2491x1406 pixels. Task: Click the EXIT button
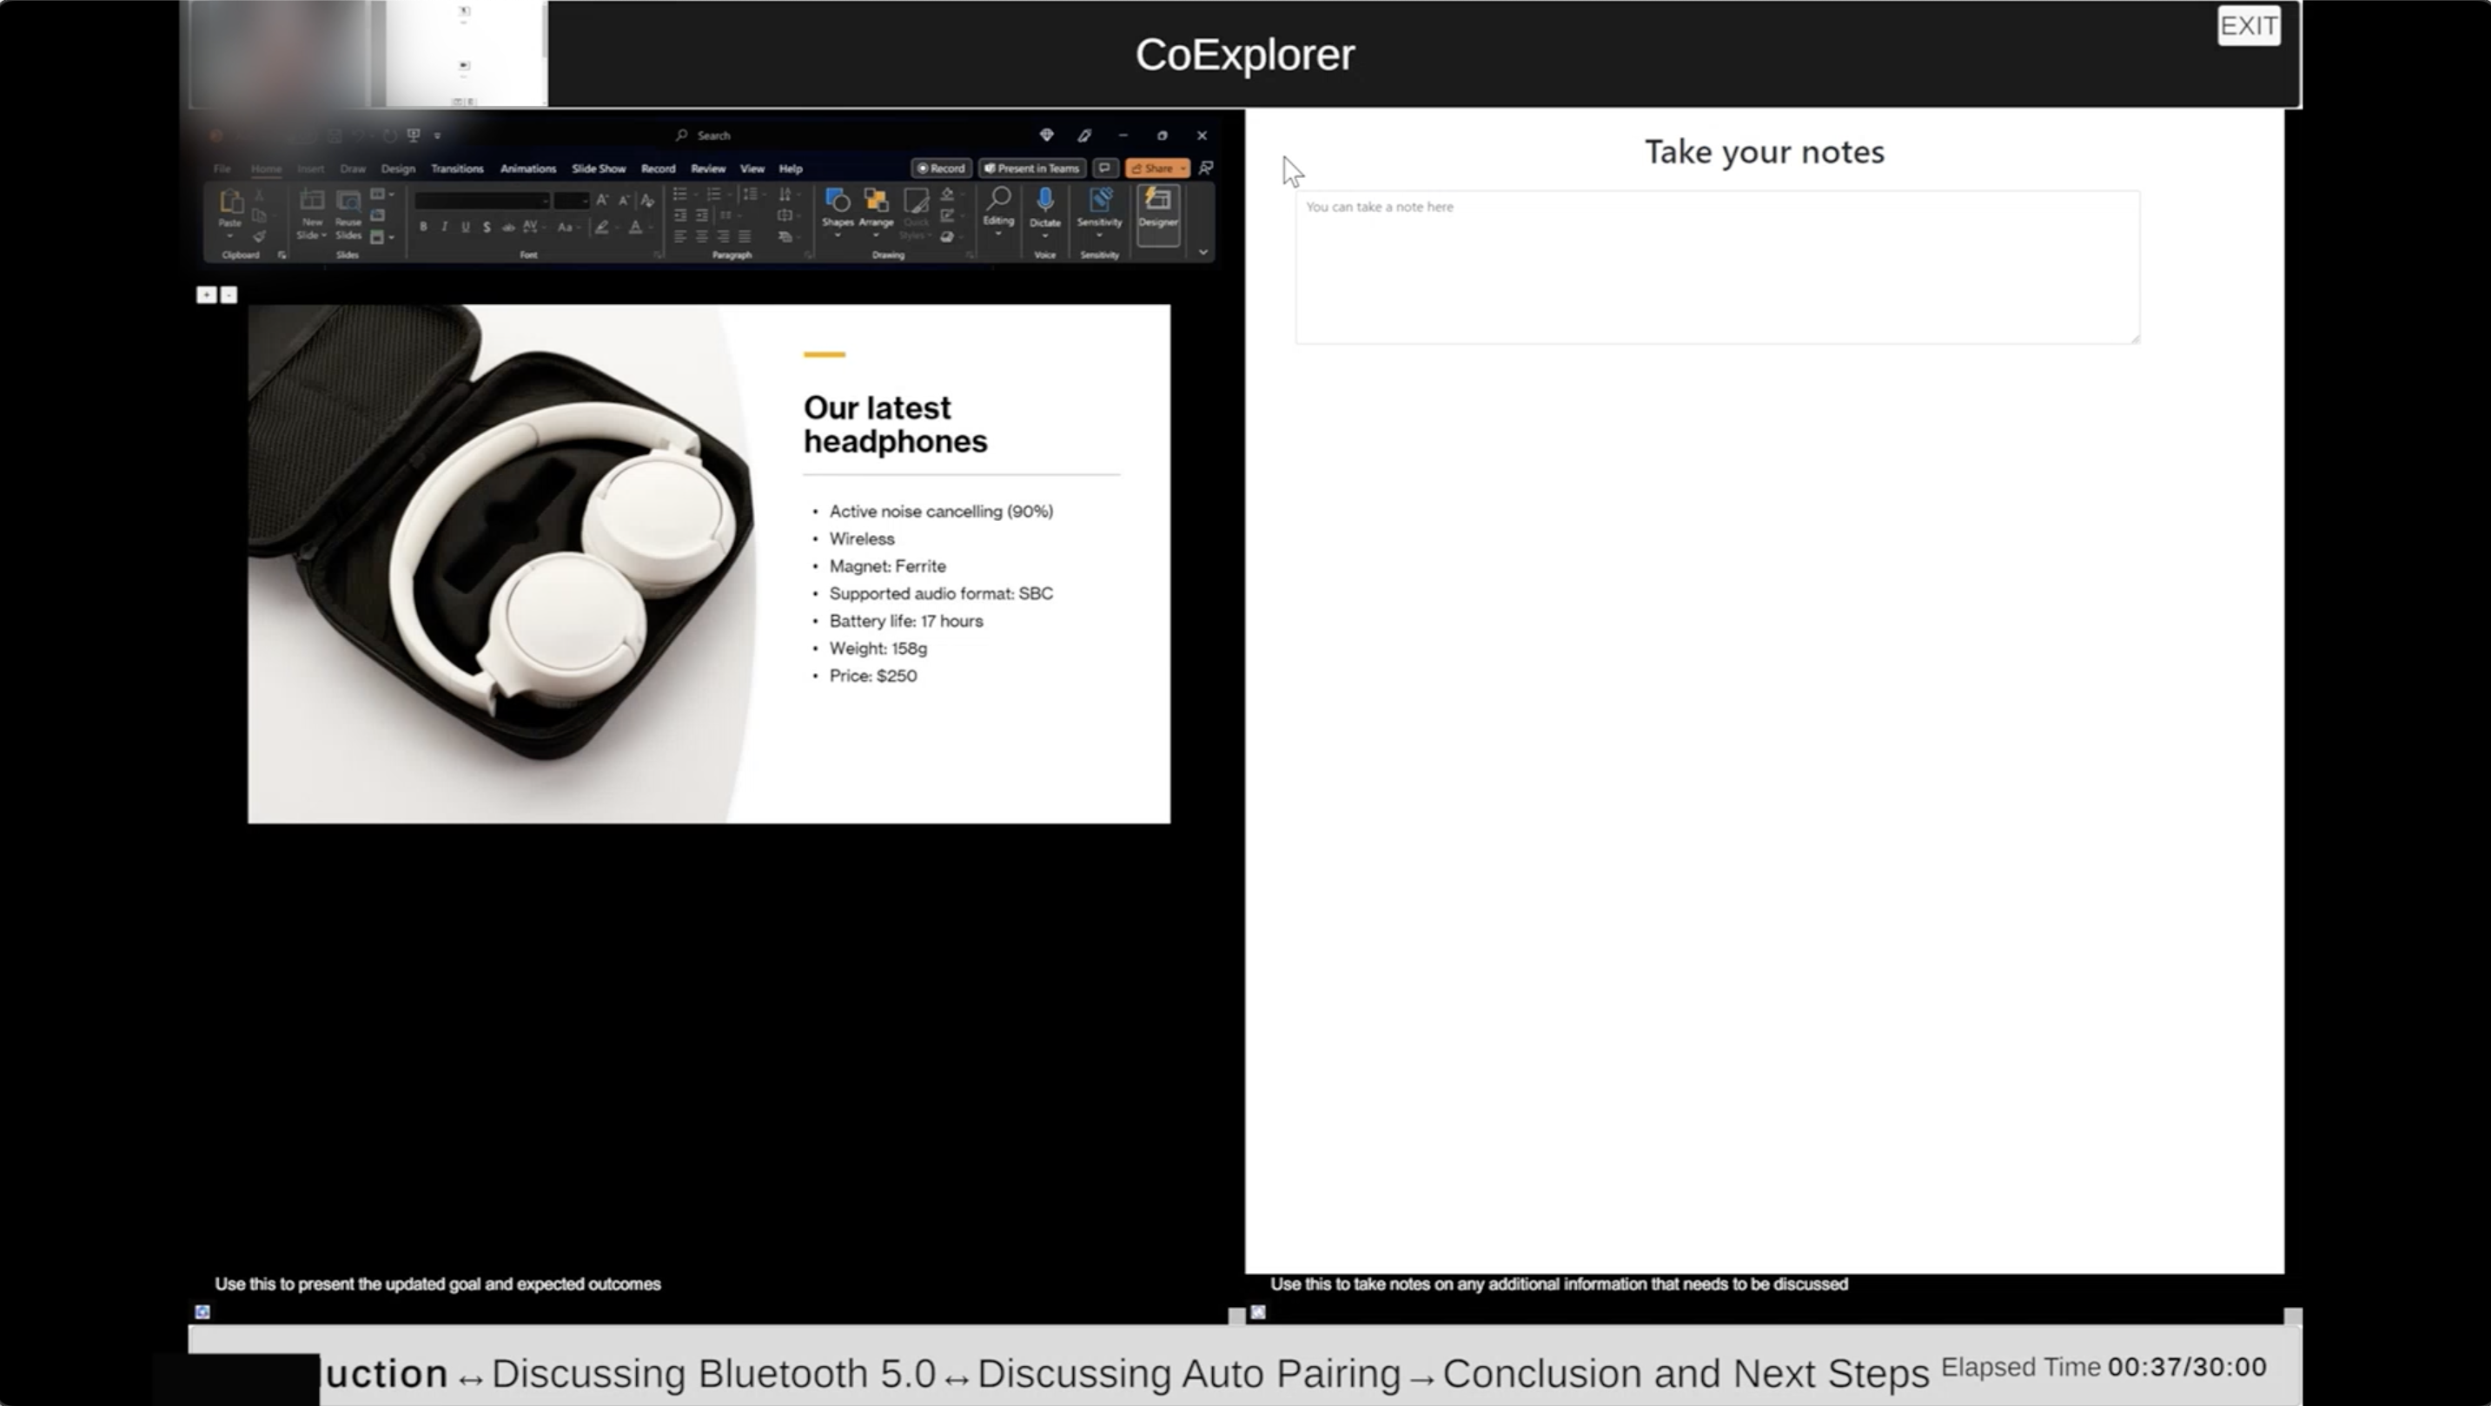tap(2249, 26)
